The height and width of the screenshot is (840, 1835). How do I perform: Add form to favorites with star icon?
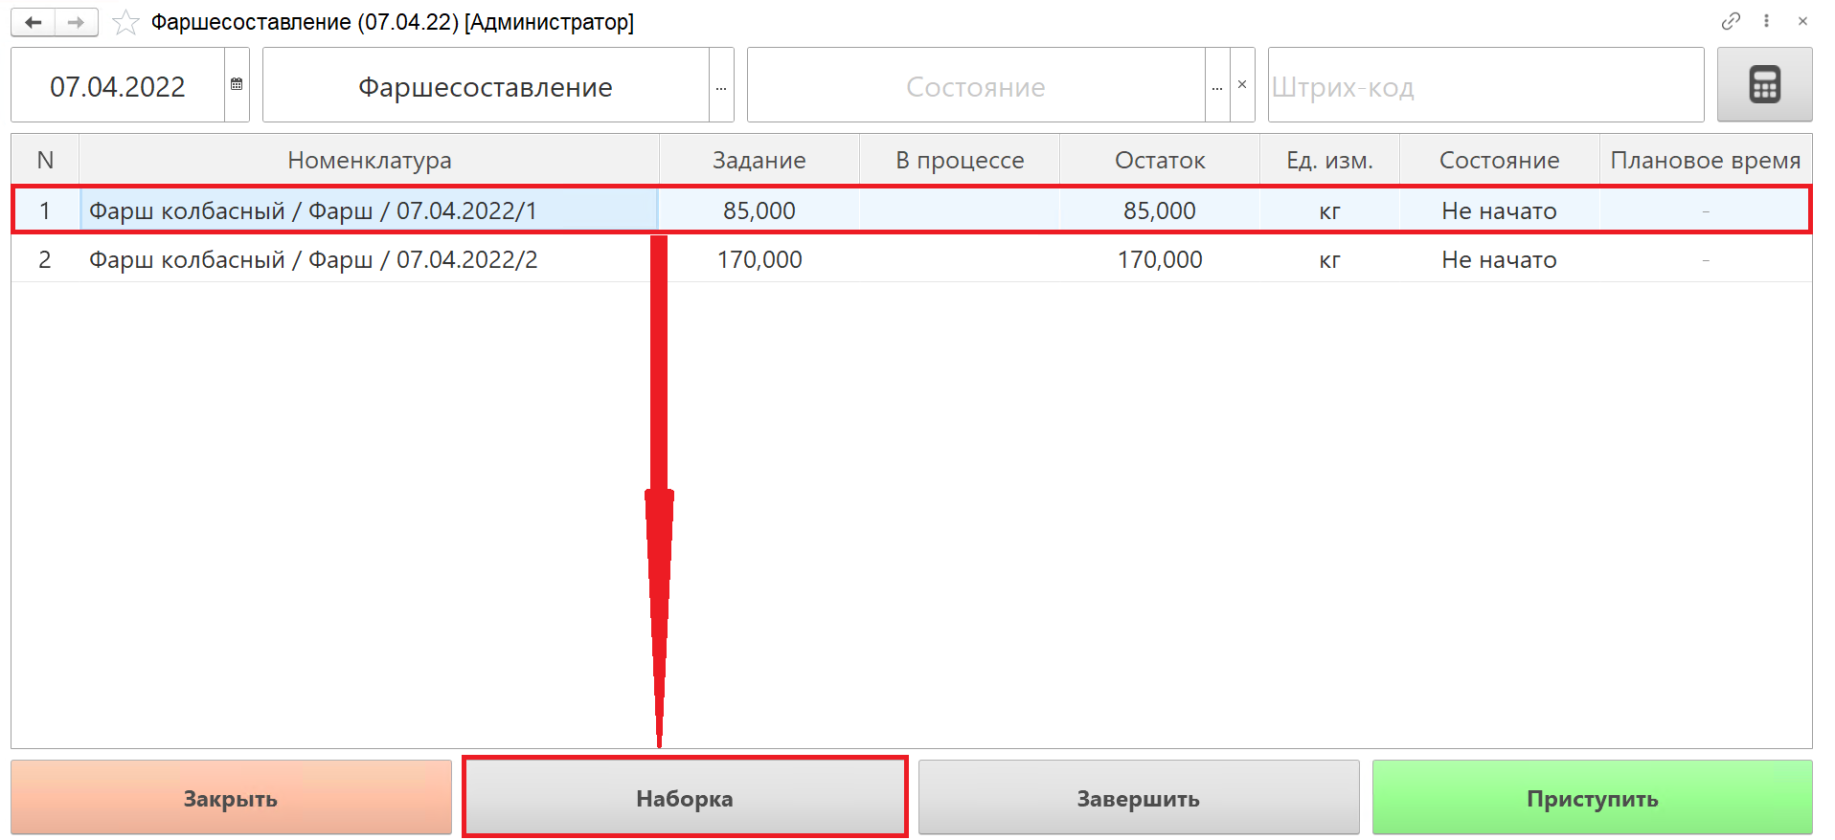tap(125, 22)
